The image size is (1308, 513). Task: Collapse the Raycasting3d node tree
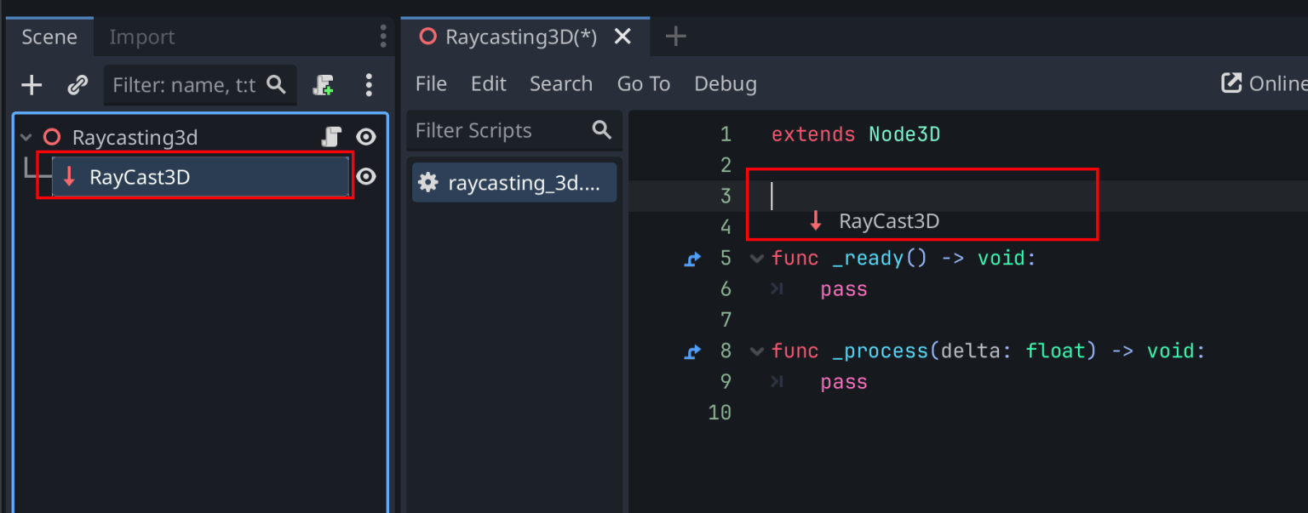tap(25, 136)
